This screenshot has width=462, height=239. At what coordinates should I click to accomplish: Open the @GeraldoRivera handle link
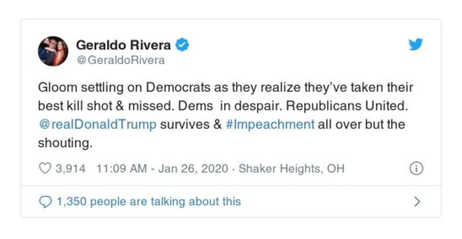coord(120,60)
